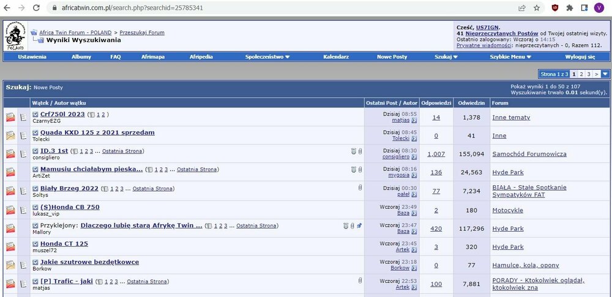
Task: Open Kalendarz in the navigation bar
Action: coord(336,56)
